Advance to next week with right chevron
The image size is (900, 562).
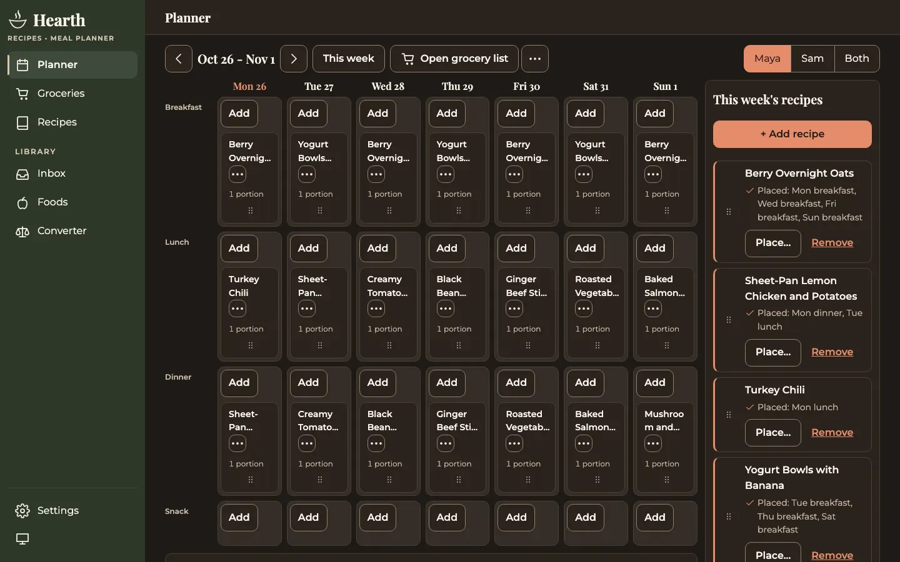coord(294,59)
